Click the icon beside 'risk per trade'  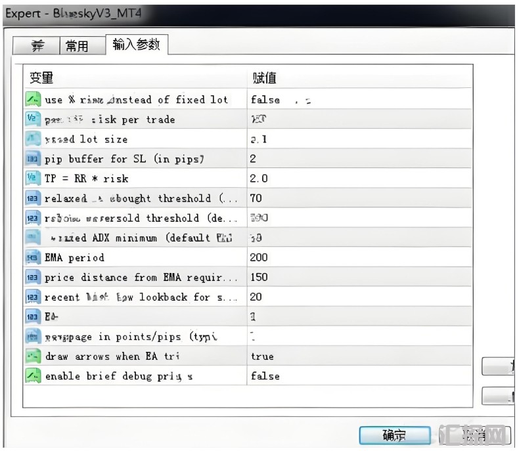tap(33, 119)
